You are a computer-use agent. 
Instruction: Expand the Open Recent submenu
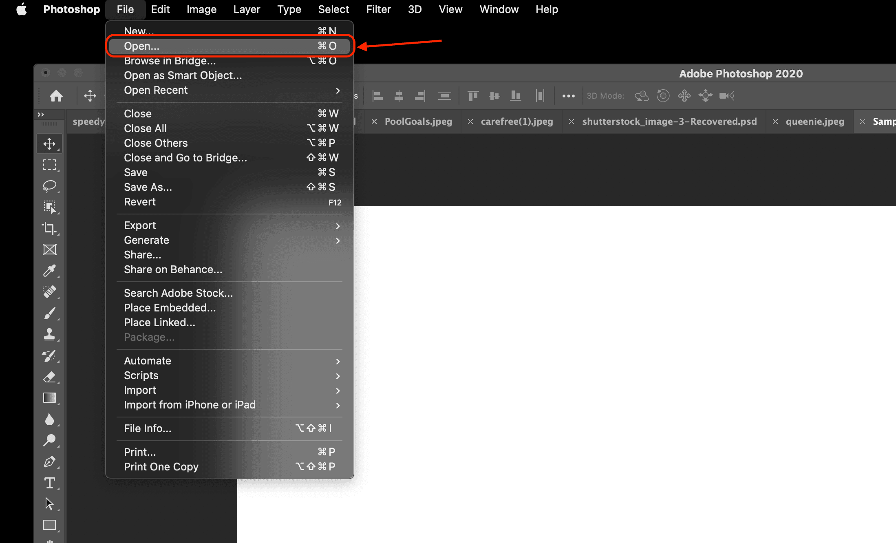tap(230, 90)
